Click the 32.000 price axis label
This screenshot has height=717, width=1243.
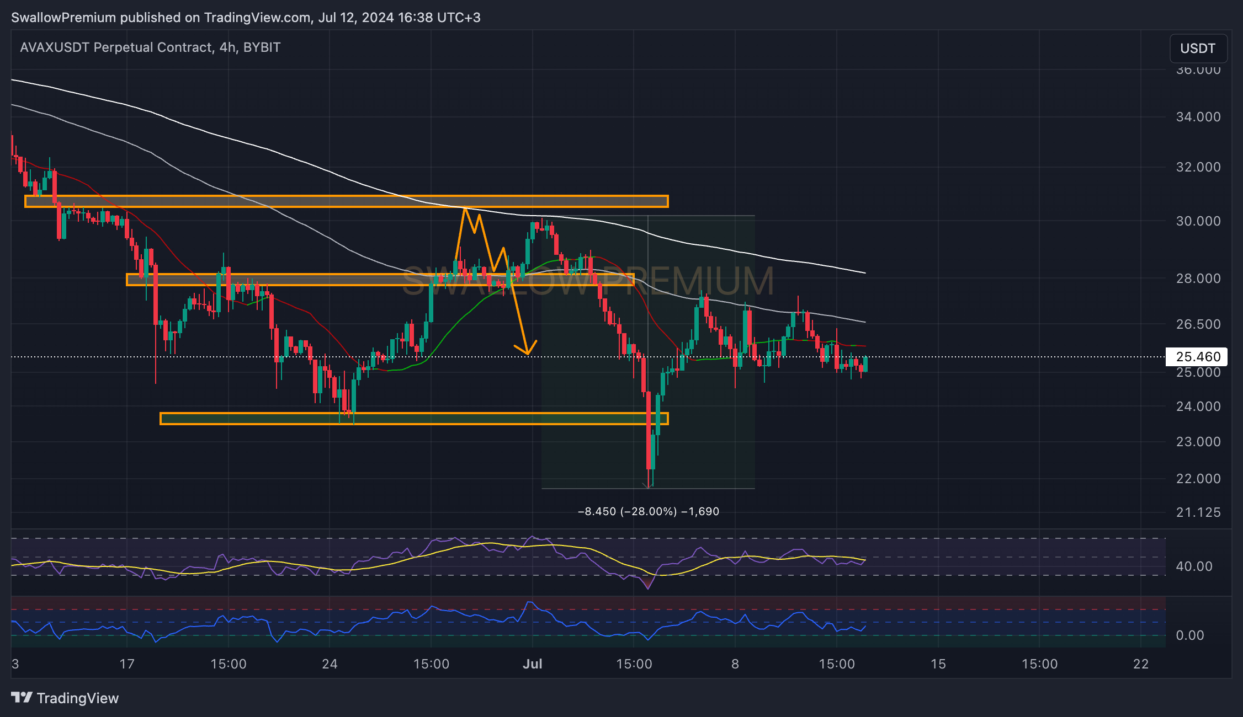1198,167
